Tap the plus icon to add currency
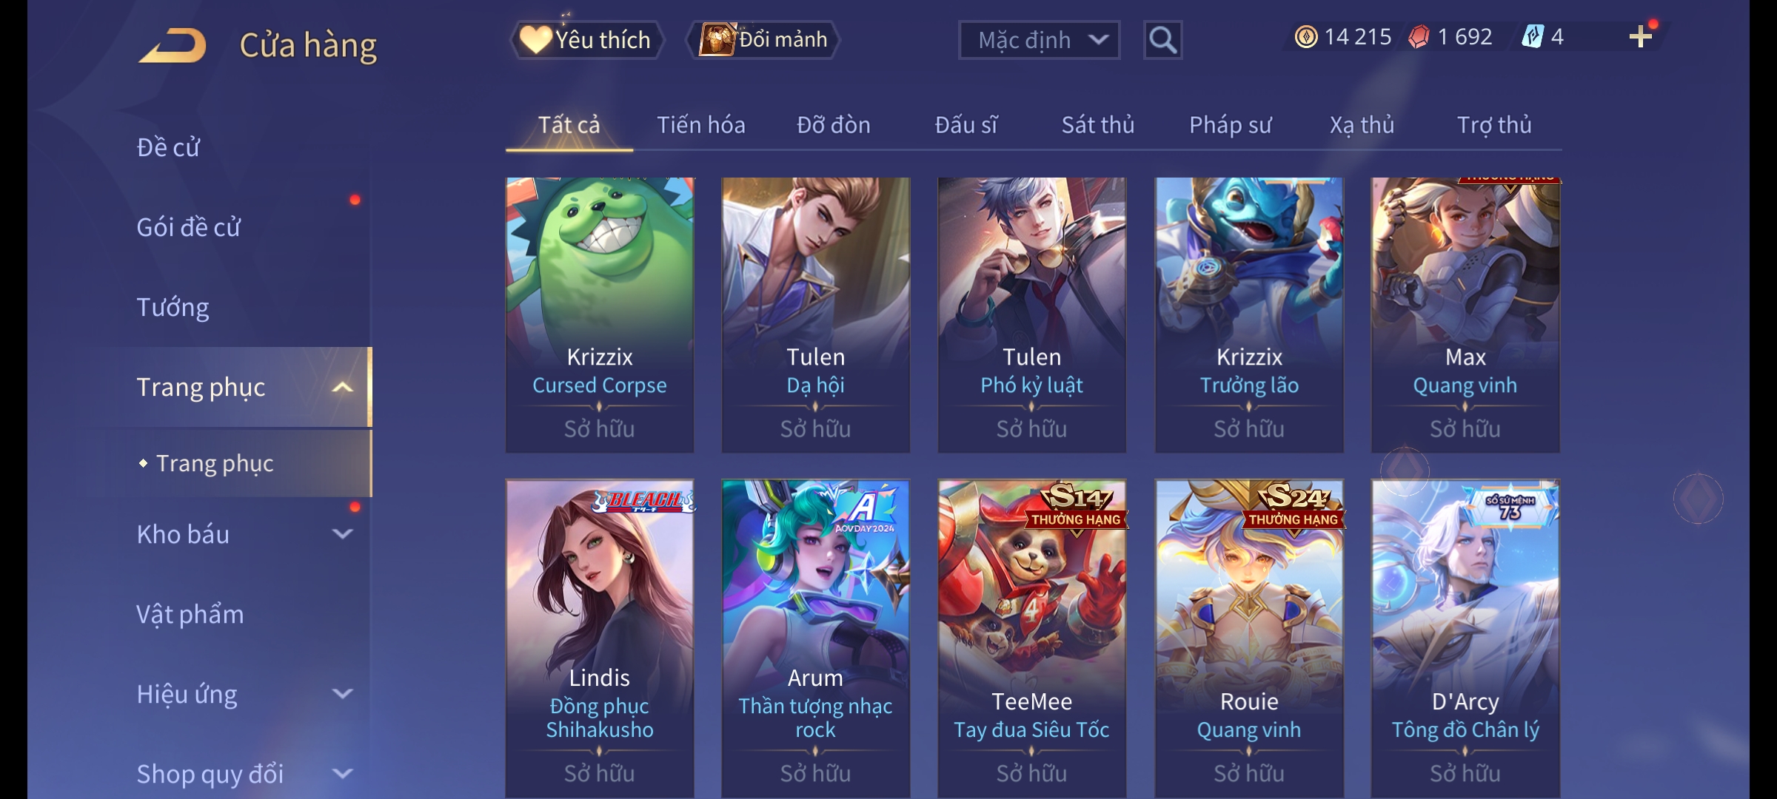 coord(1641,37)
